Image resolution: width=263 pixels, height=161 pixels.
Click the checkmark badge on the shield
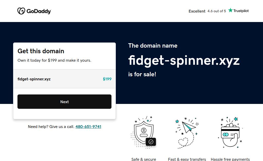151,142
